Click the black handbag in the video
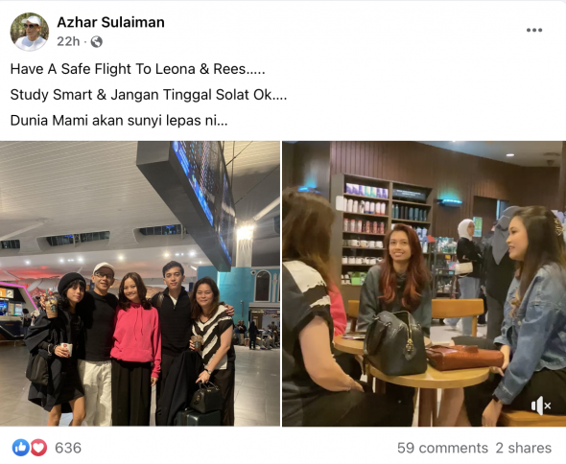The image size is (566, 464). (394, 343)
